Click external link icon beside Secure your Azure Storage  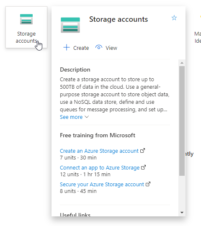pos(148,184)
